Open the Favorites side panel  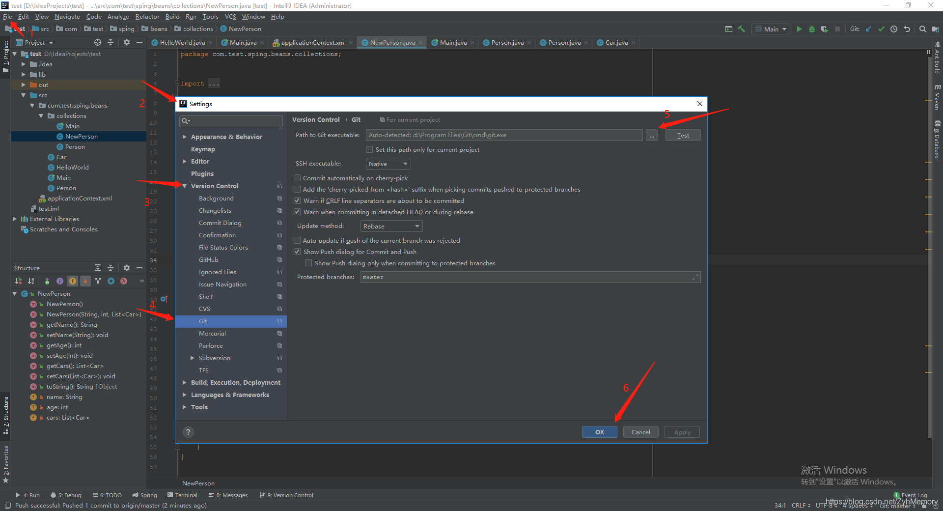click(6, 464)
